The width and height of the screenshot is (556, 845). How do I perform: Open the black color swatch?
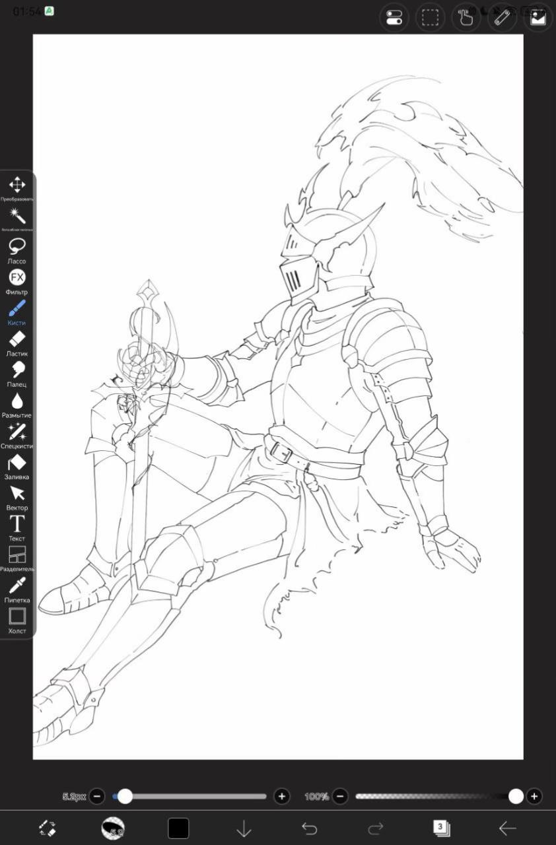(178, 828)
